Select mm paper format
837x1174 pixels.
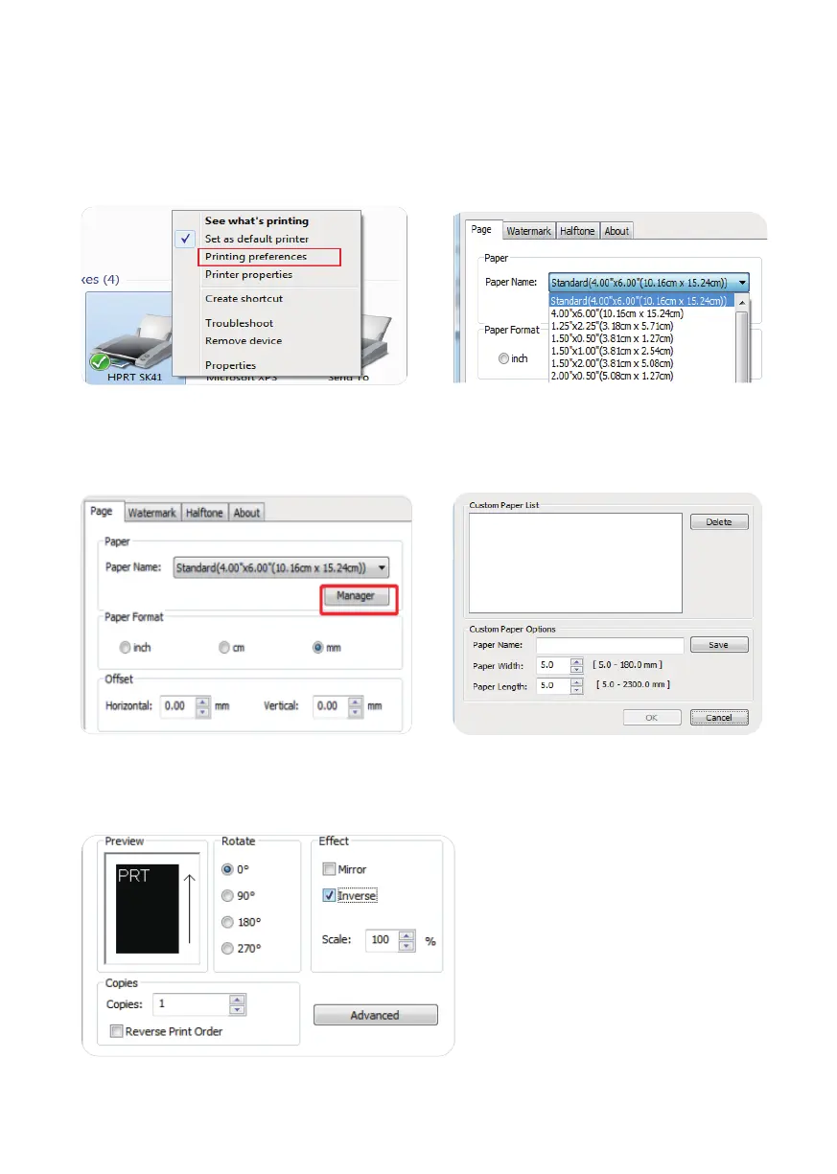click(x=318, y=647)
